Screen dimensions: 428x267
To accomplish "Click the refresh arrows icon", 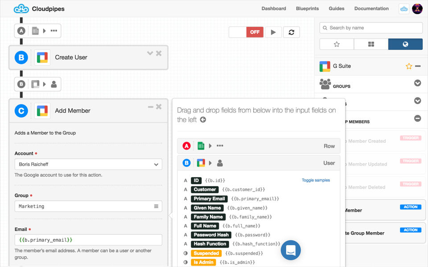I will 291,32.
